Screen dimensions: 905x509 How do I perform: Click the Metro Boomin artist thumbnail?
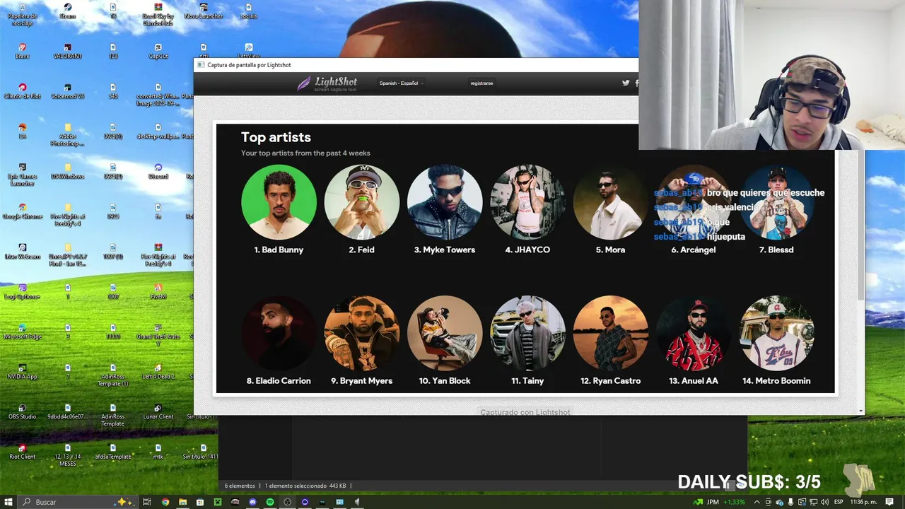pyautogui.click(x=776, y=333)
